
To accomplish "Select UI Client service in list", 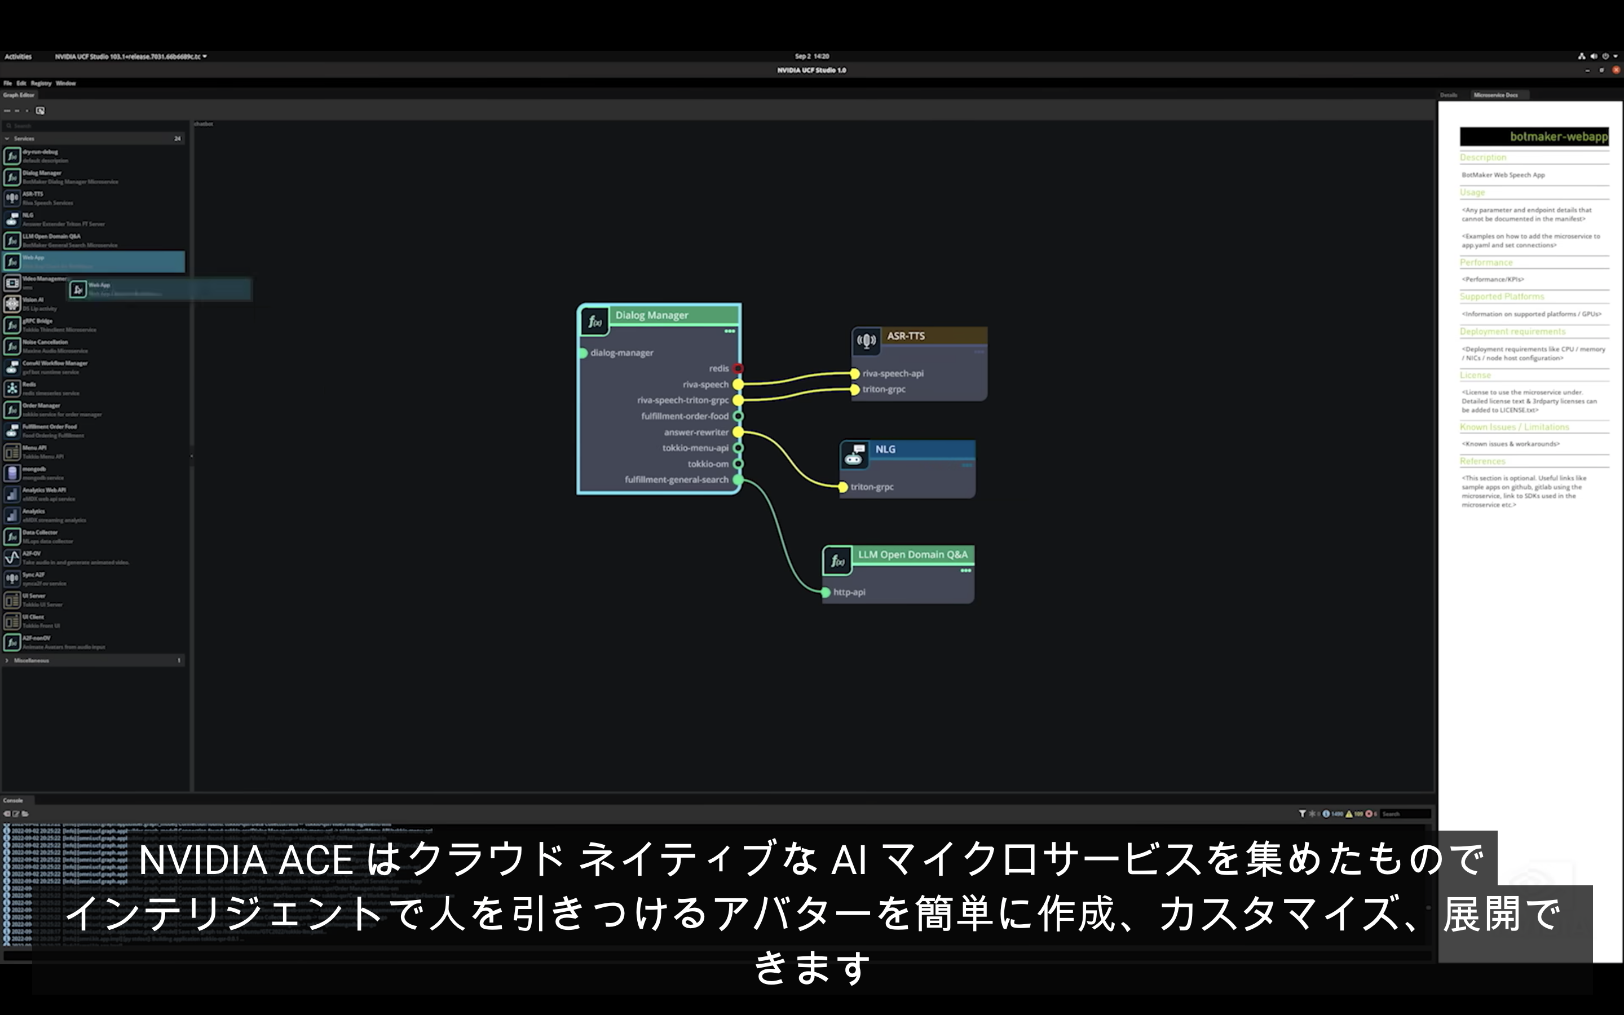I will click(x=94, y=621).
